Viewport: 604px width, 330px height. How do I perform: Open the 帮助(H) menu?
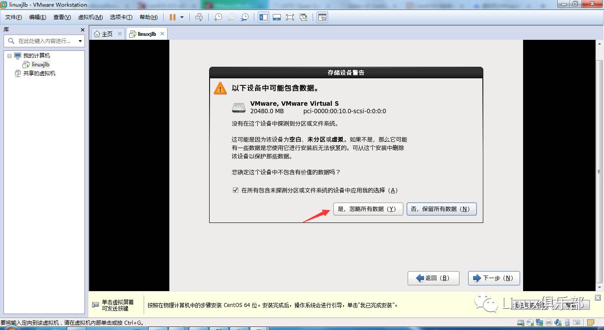(149, 17)
